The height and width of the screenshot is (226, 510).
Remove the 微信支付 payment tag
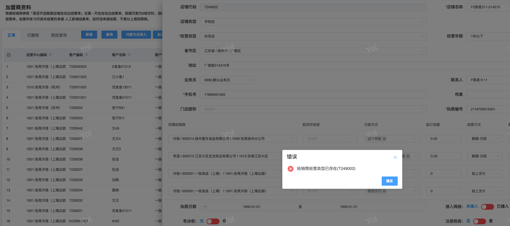pos(384,191)
